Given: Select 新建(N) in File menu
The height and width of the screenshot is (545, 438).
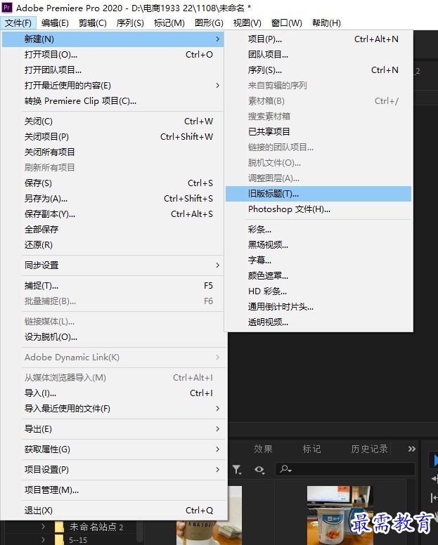Looking at the screenshot, I should tap(112, 39).
